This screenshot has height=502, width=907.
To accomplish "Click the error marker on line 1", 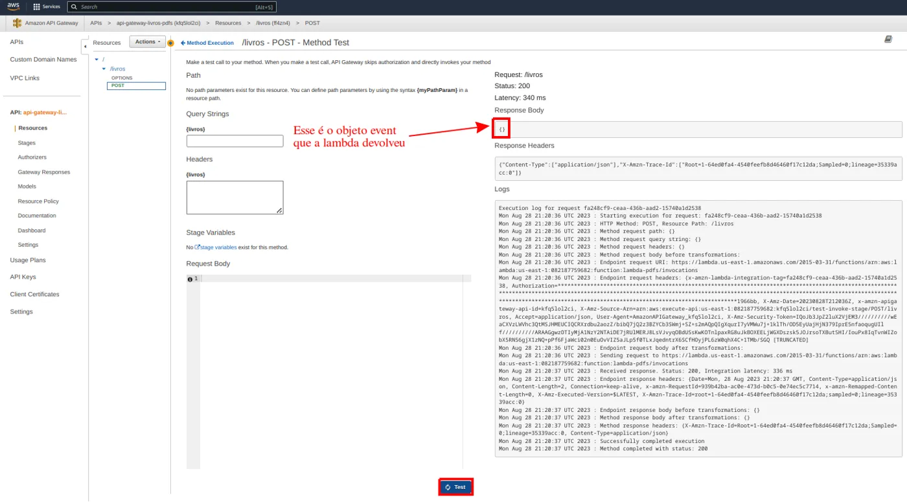I will click(190, 279).
